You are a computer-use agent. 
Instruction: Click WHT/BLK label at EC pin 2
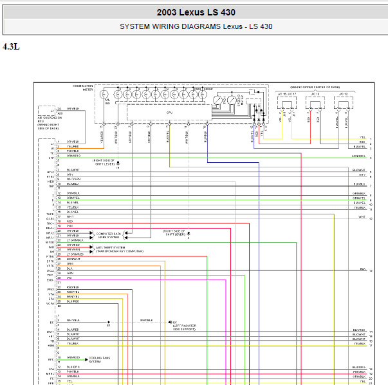tap(73, 320)
